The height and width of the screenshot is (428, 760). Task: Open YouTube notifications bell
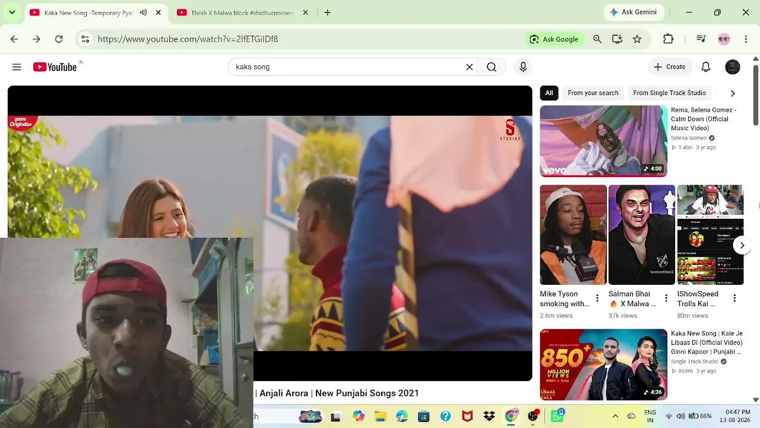pyautogui.click(x=705, y=67)
